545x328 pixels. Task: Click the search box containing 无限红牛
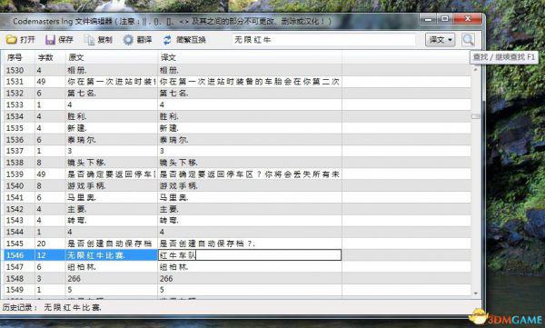coord(323,40)
